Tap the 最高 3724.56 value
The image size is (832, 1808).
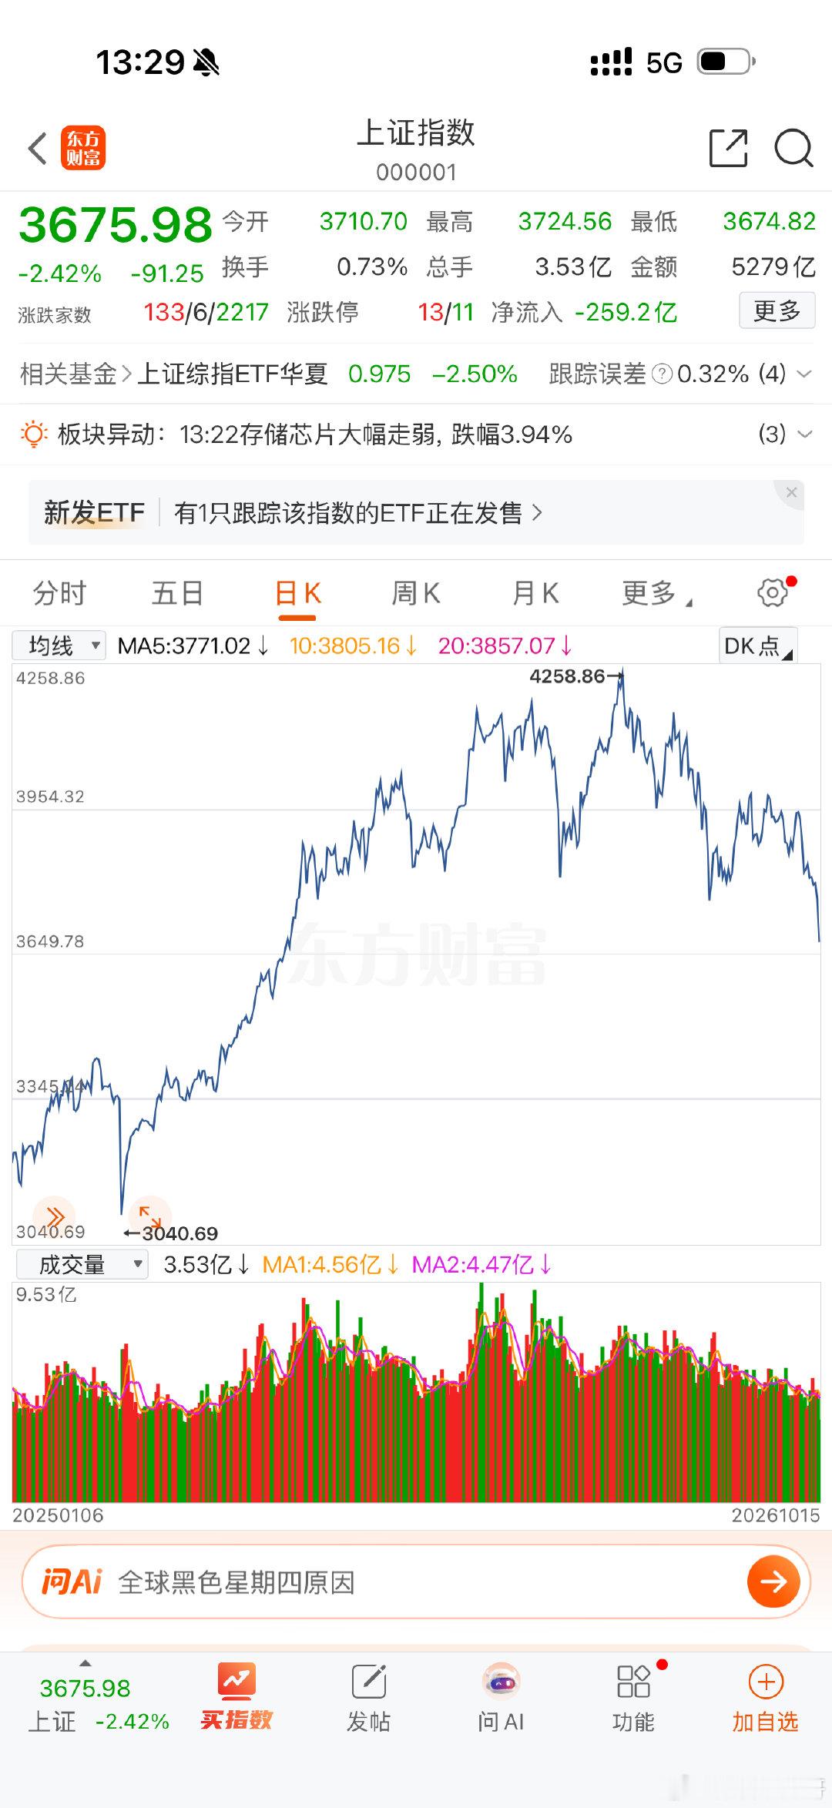[565, 222]
